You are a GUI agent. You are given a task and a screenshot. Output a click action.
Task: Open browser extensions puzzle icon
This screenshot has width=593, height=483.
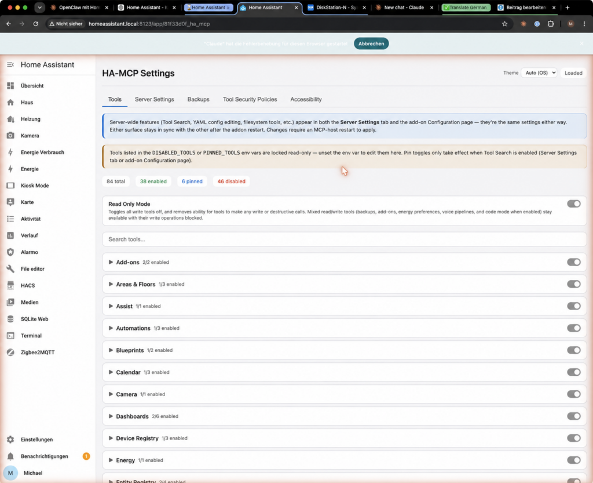click(x=551, y=24)
